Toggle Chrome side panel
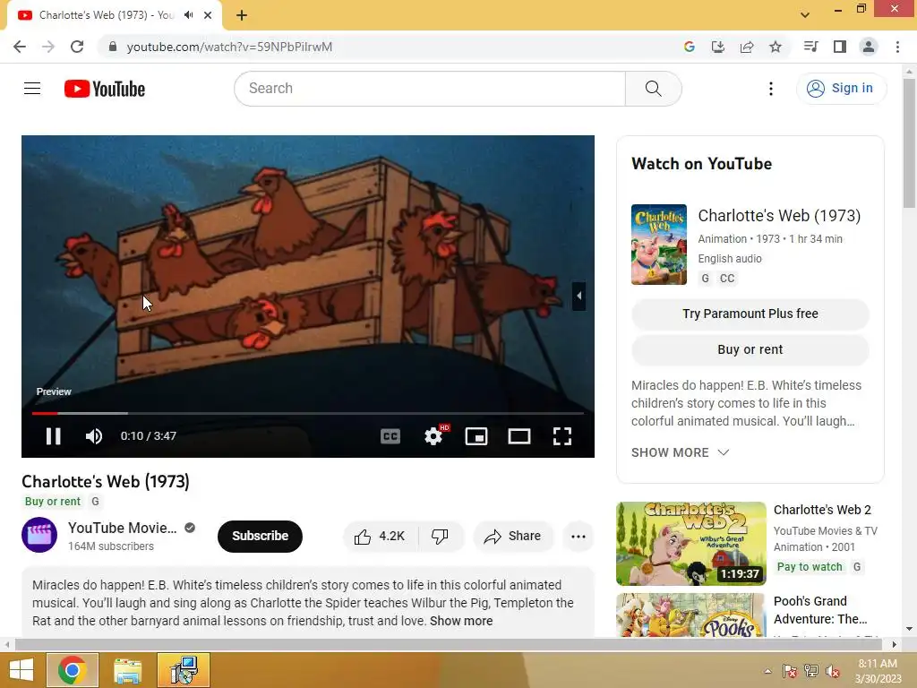This screenshot has height=688, width=917. (840, 47)
